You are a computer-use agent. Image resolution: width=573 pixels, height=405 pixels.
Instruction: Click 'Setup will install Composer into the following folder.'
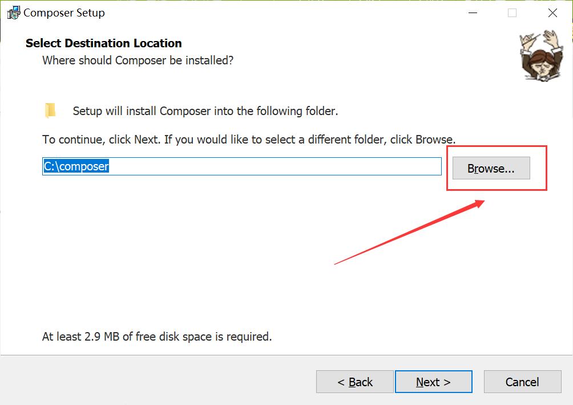205,111
